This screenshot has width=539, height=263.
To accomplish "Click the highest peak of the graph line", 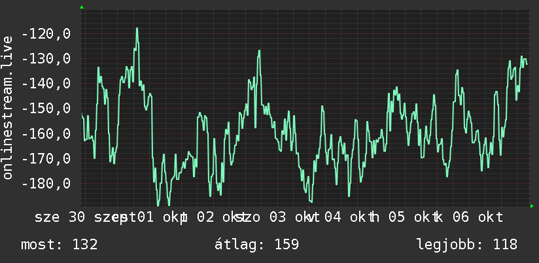I will point(137,29).
